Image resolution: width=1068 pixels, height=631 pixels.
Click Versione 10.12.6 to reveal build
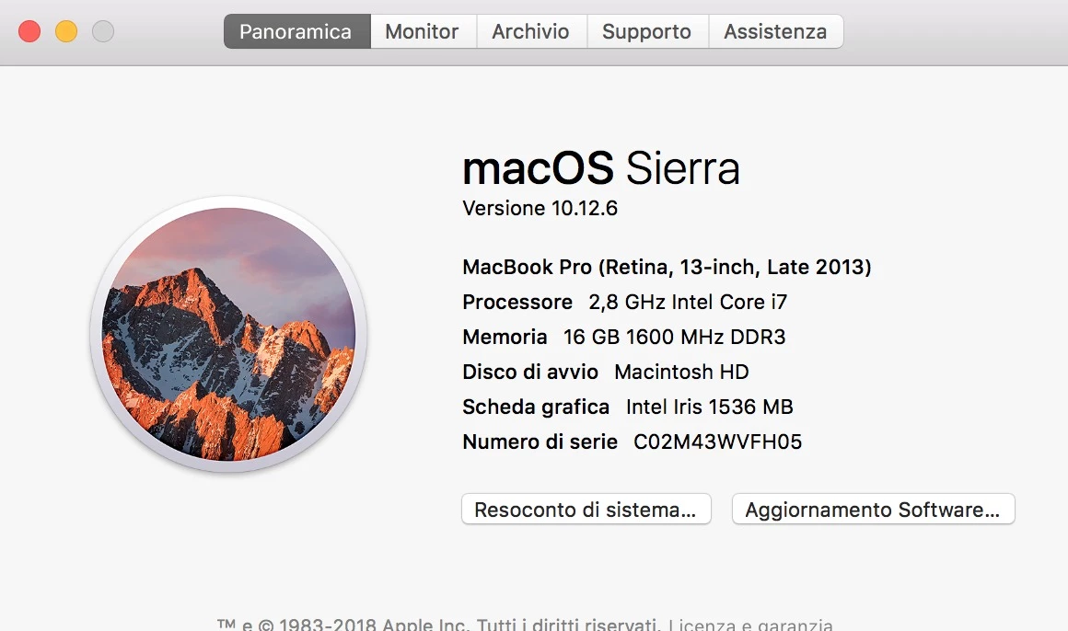point(540,209)
